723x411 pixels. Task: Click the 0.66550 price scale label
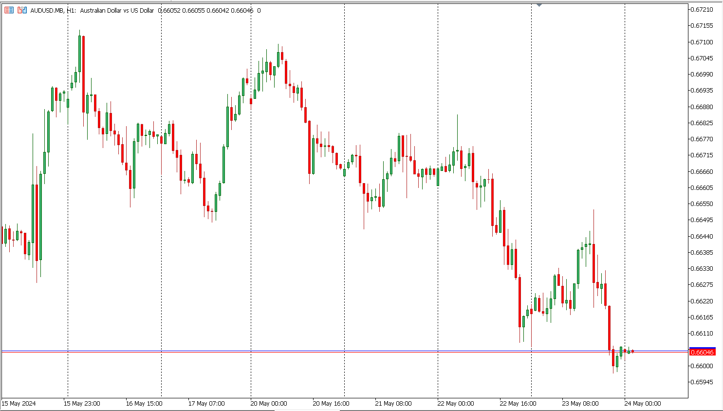point(702,204)
